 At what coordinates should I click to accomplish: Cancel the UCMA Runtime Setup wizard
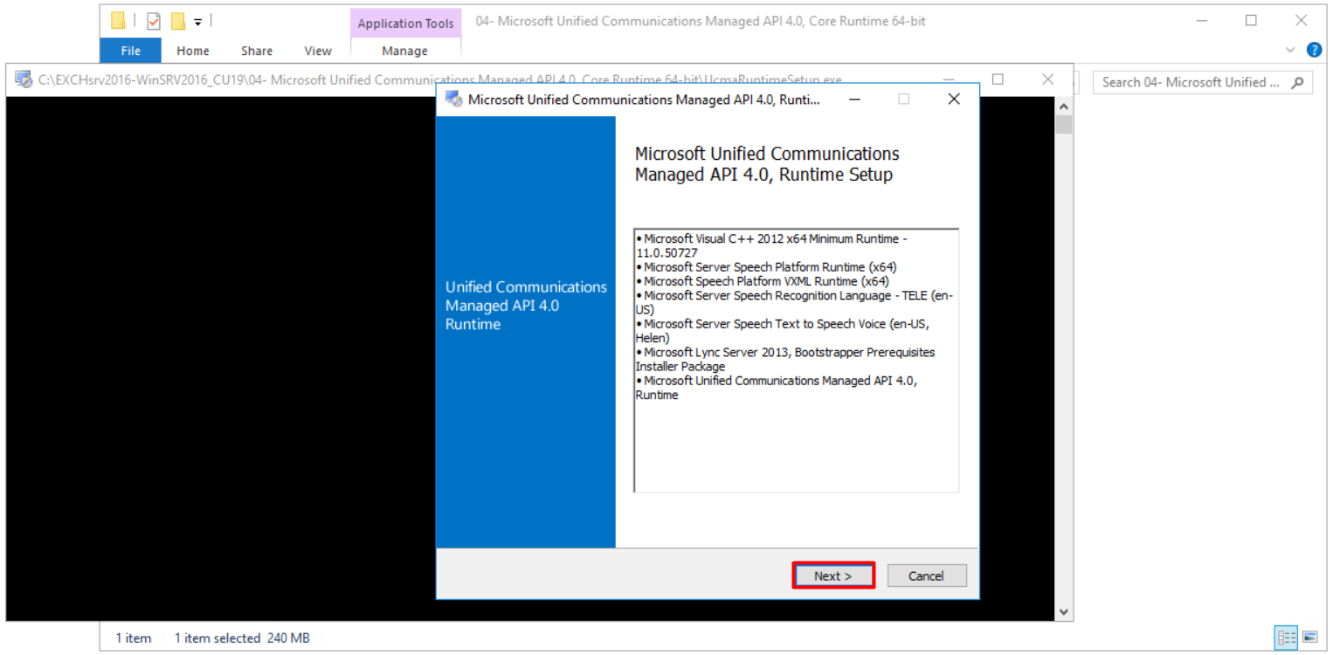point(927,576)
